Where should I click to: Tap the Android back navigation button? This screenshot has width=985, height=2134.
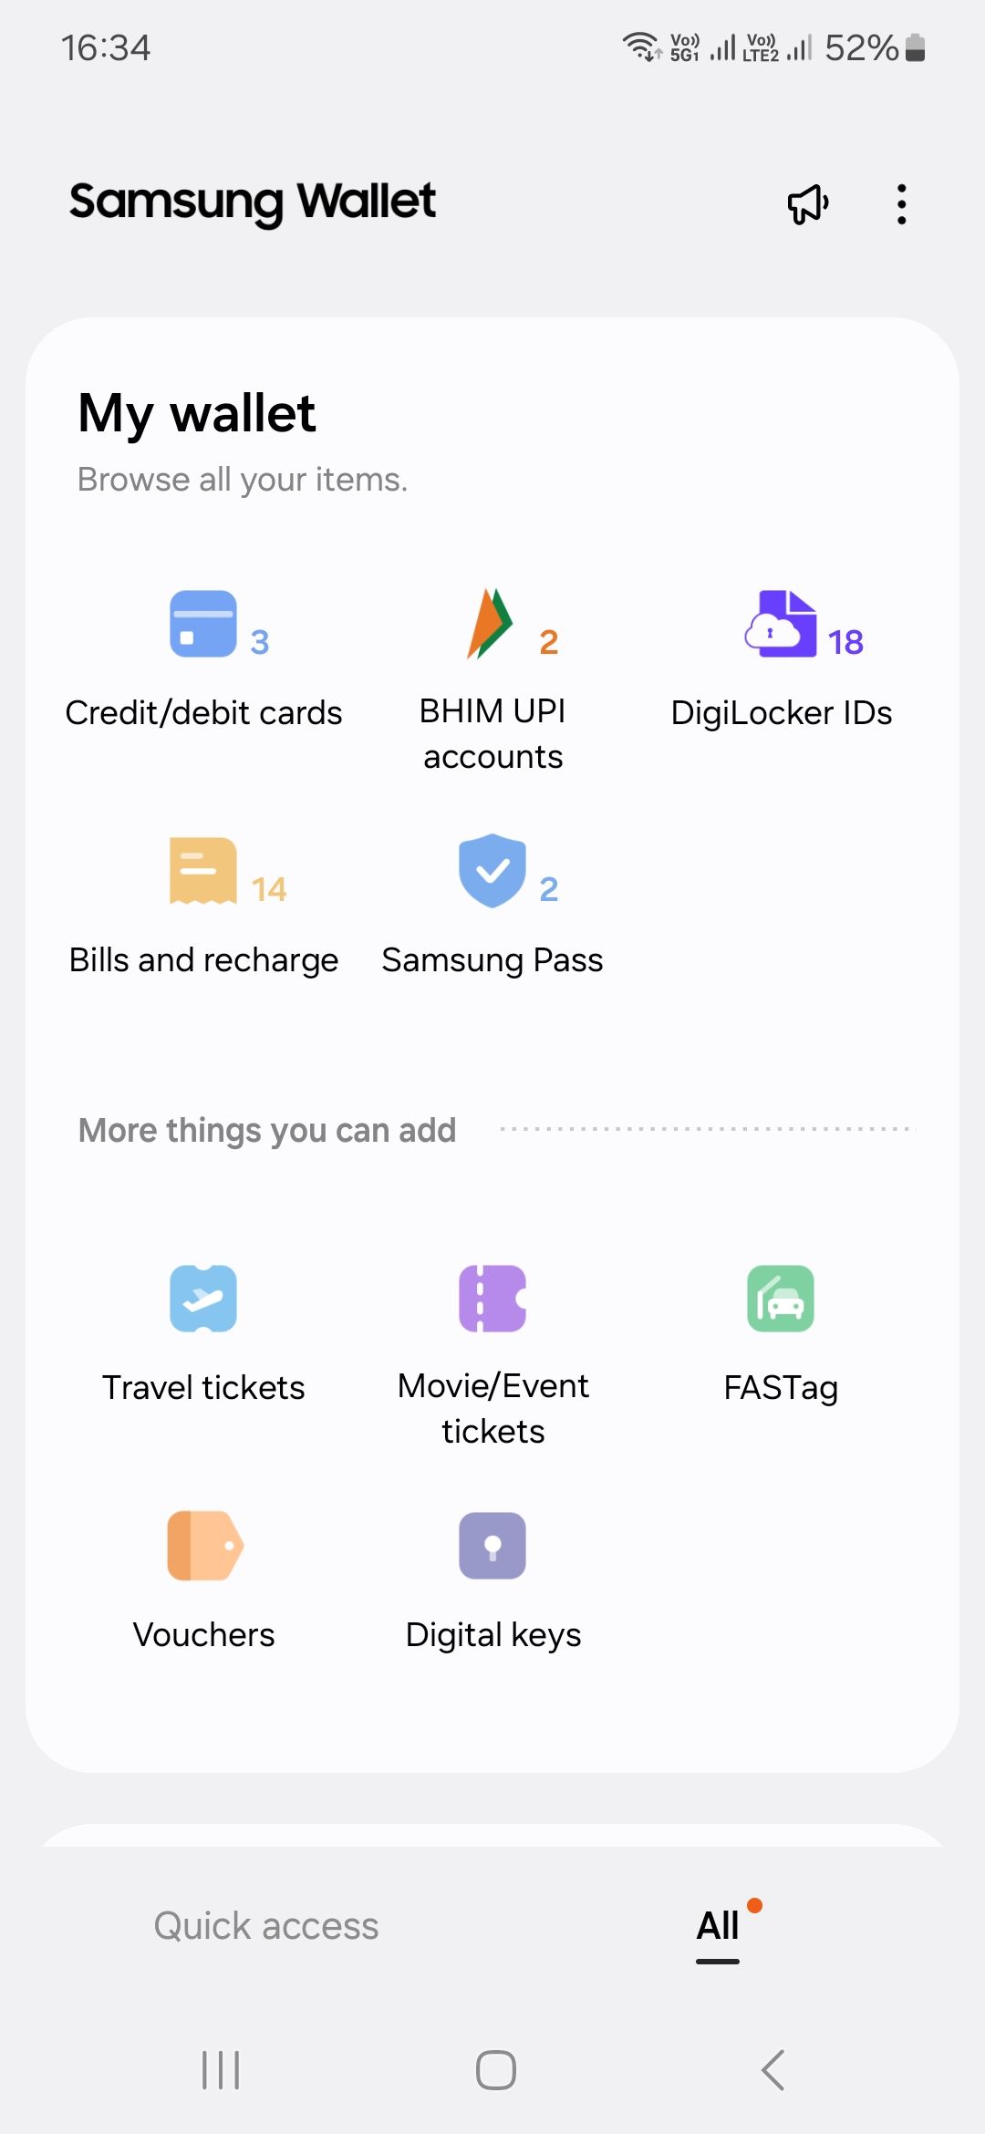coord(772,2070)
